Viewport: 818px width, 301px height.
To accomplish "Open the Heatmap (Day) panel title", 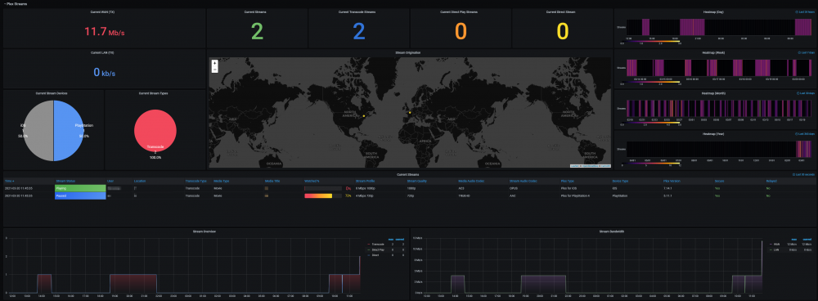I will tap(712, 11).
